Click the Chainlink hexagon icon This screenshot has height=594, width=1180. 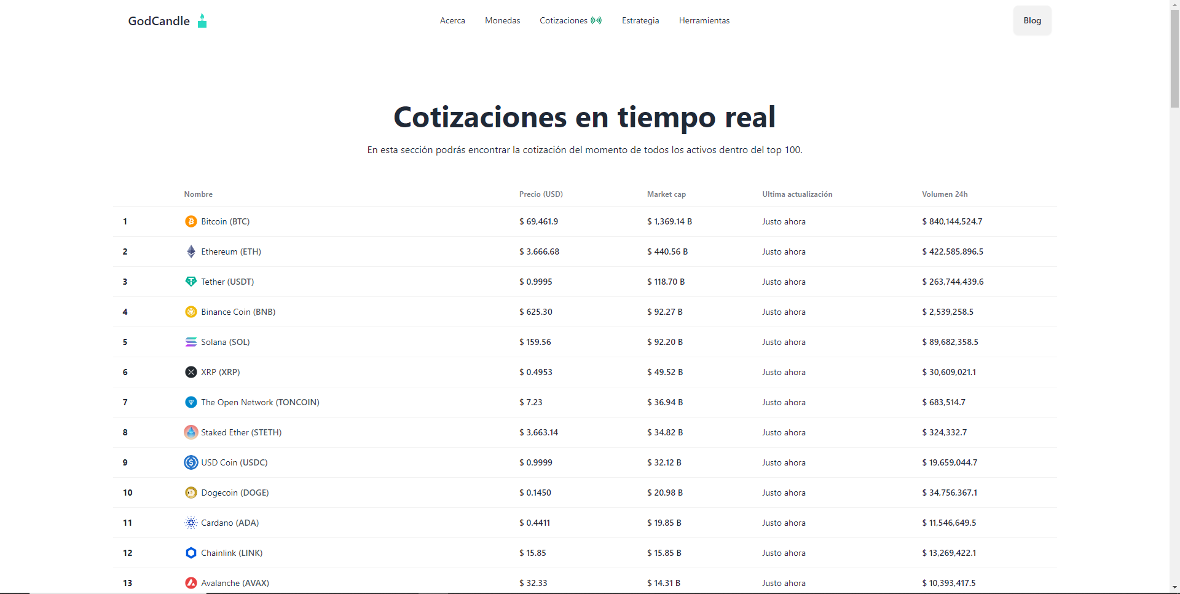pos(191,553)
